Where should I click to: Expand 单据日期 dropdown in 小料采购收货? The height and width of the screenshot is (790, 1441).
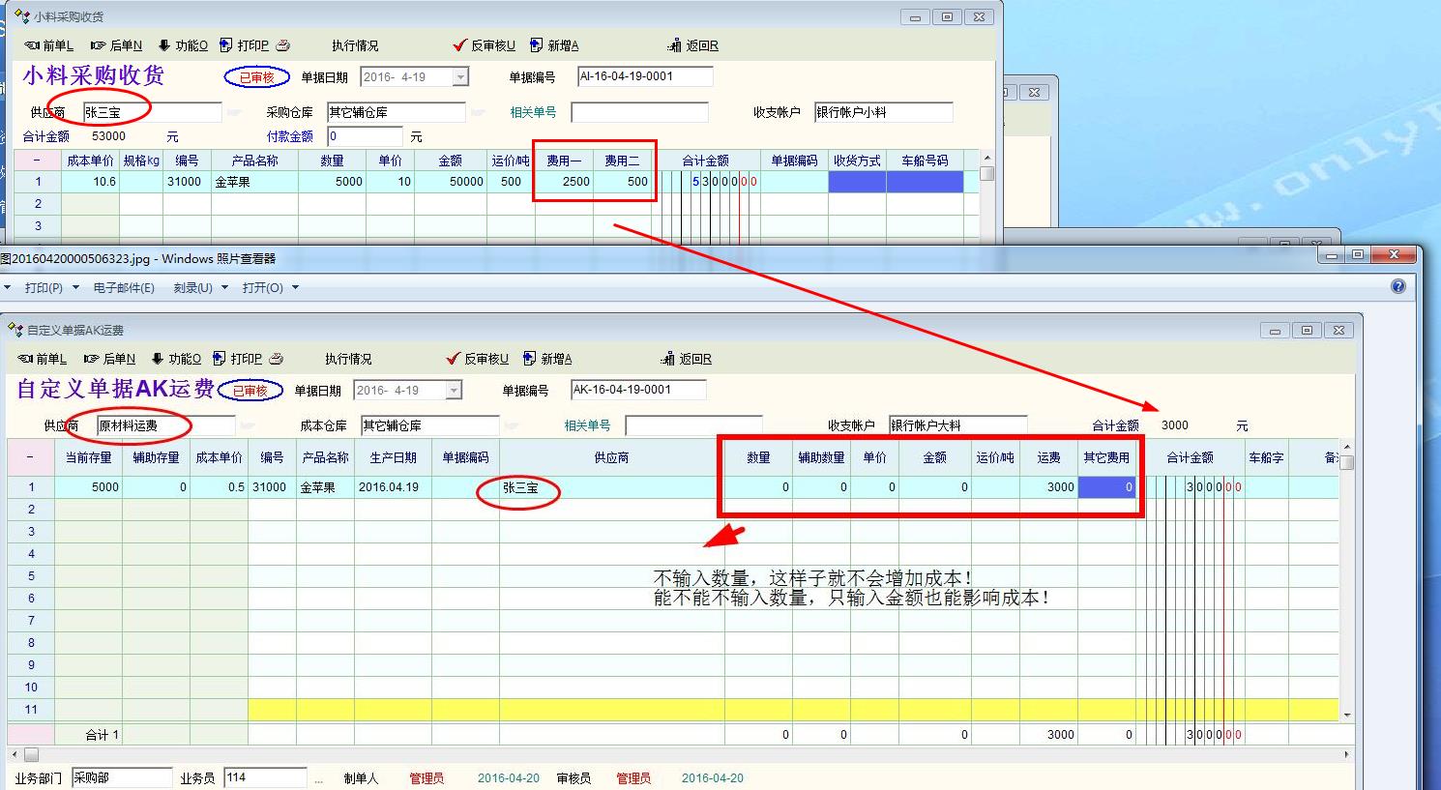461,77
